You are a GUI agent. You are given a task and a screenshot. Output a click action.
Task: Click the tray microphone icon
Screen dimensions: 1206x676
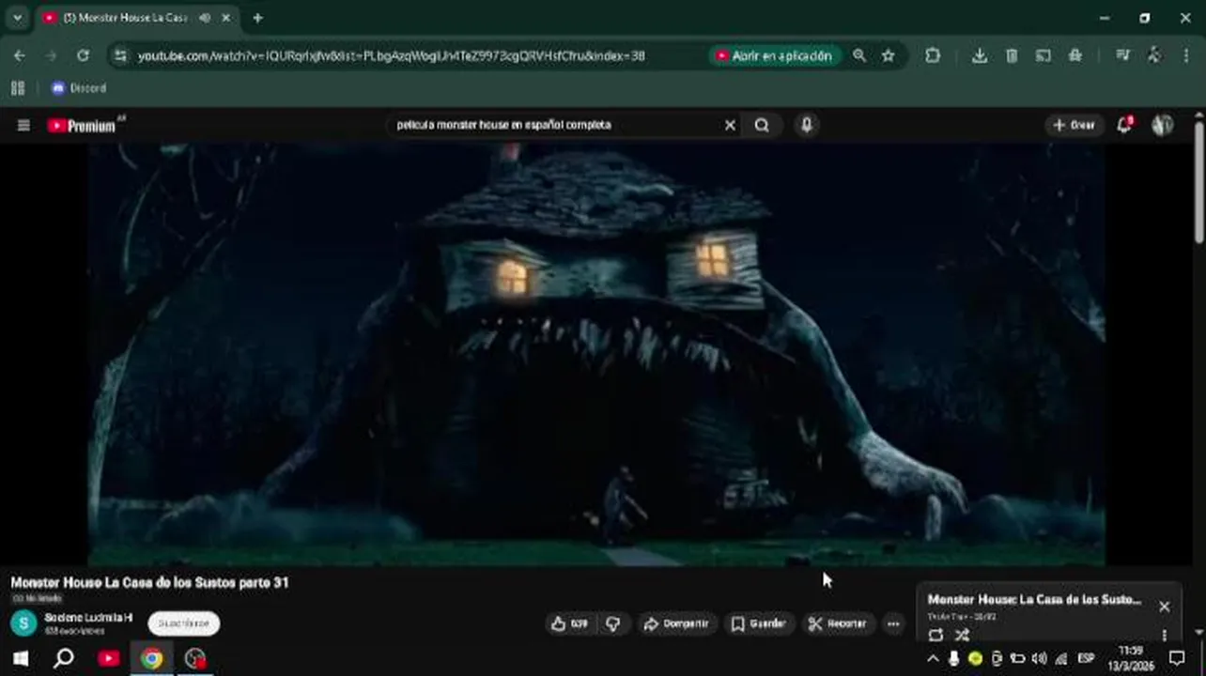tap(953, 659)
